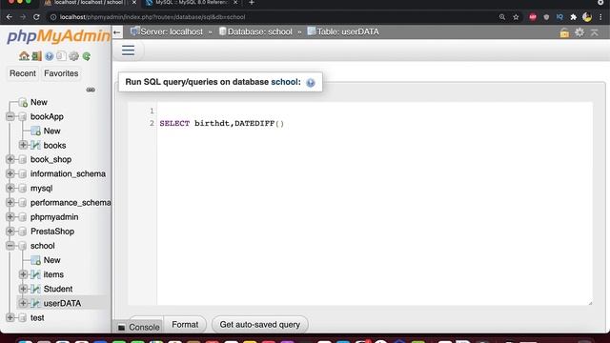
Task: Click the Student table icon
Action: click(x=36, y=289)
